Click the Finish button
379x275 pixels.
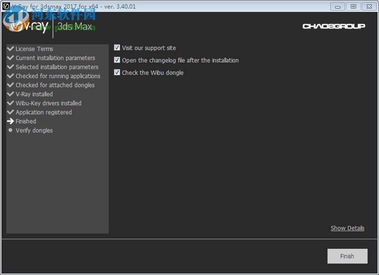tap(348, 256)
